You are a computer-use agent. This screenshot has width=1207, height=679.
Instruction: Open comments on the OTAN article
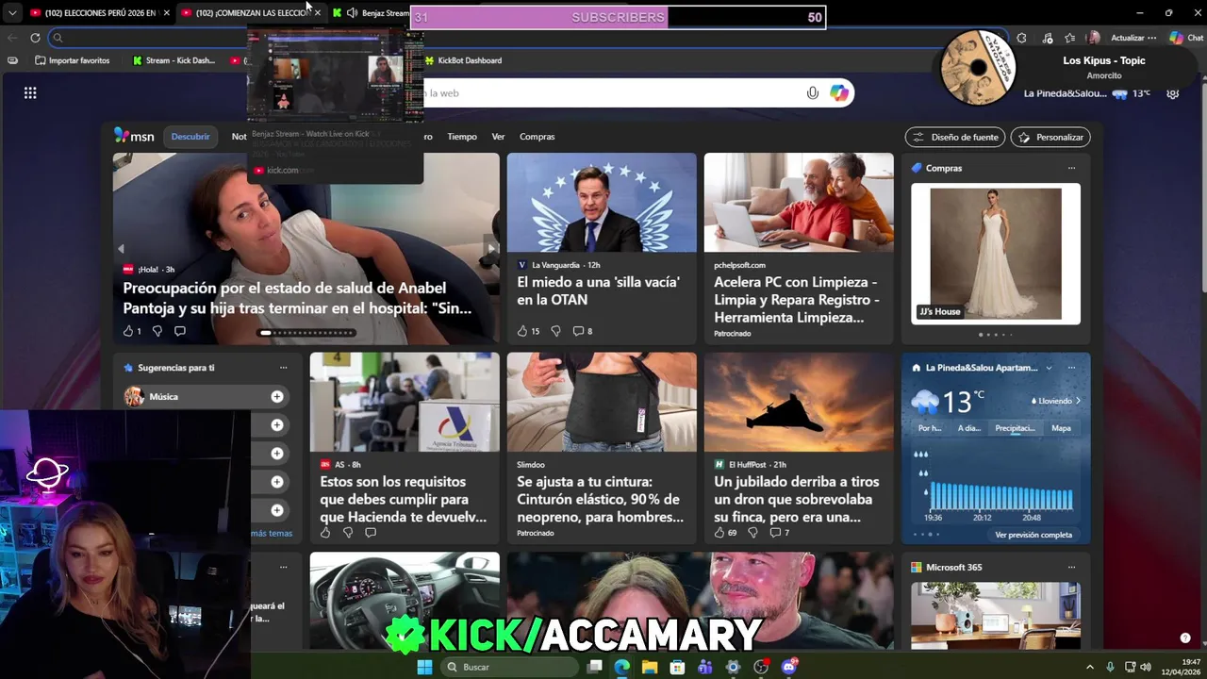[578, 331]
